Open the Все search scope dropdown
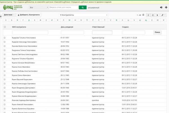 (x=39, y=7)
